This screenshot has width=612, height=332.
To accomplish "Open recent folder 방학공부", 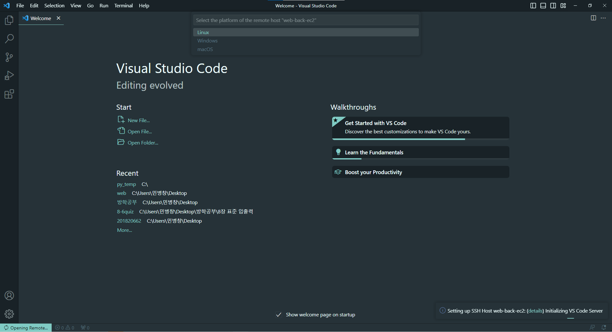I will point(127,202).
